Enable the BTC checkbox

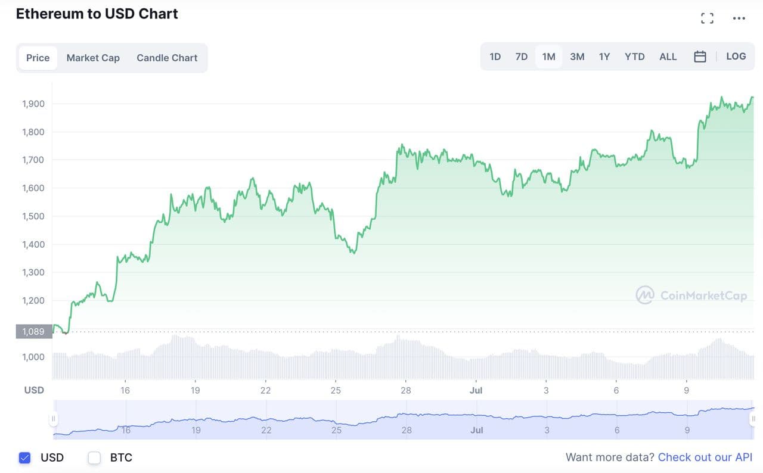click(94, 458)
